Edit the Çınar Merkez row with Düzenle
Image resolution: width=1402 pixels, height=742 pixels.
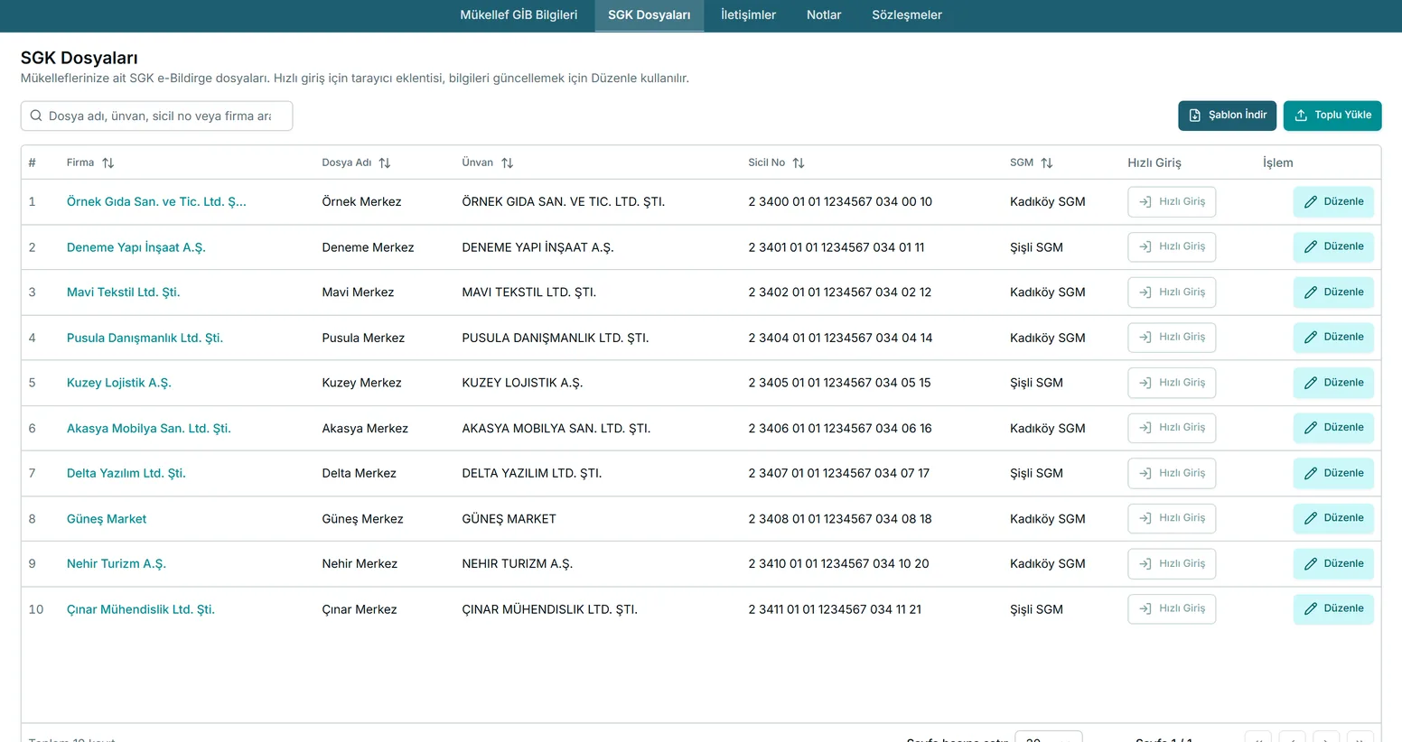click(1333, 609)
